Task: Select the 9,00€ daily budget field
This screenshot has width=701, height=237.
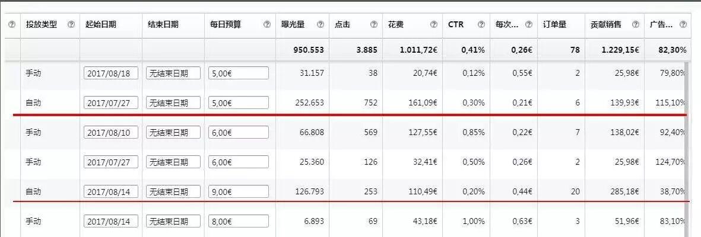Action: point(239,191)
